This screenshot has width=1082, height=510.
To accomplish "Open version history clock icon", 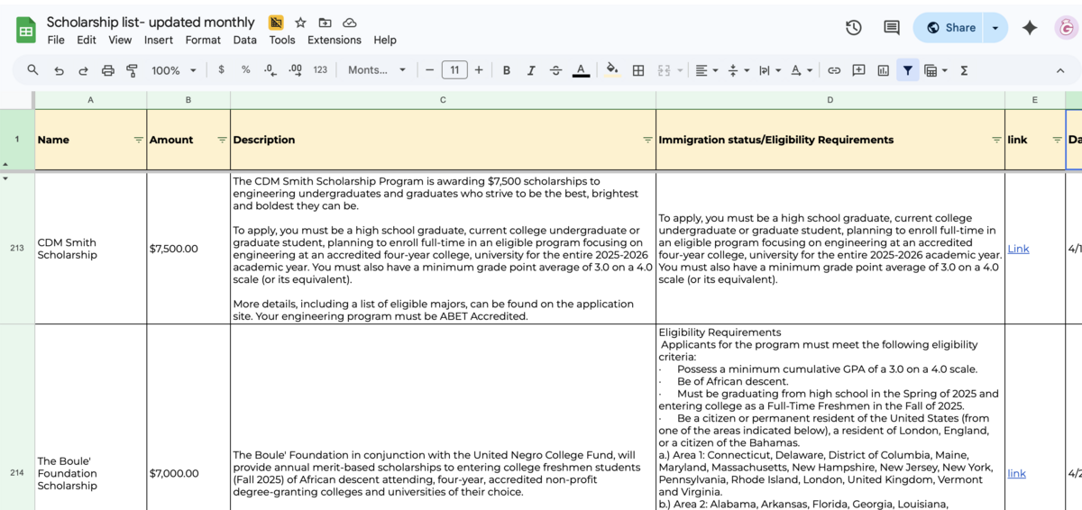I will (x=853, y=28).
